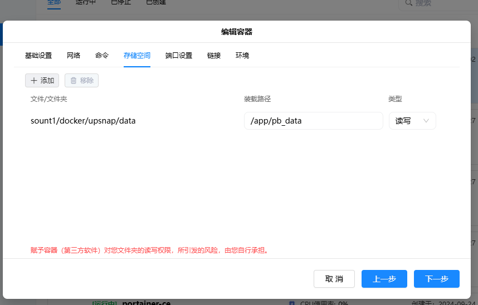Open the 链接 tab
Screen dimensions: 478x305
coord(214,56)
